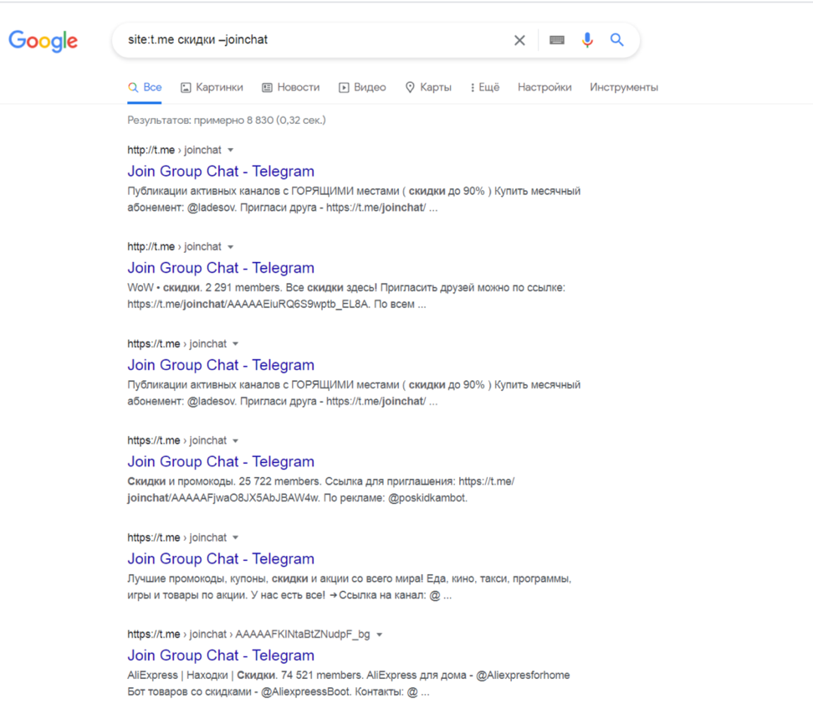Expand dropdown arrow next to first result URL
The image size is (813, 704).
[x=231, y=151]
